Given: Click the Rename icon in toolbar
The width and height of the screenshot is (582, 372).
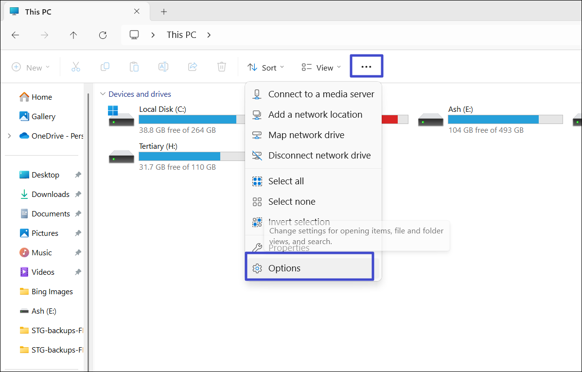Looking at the screenshot, I should 163,67.
